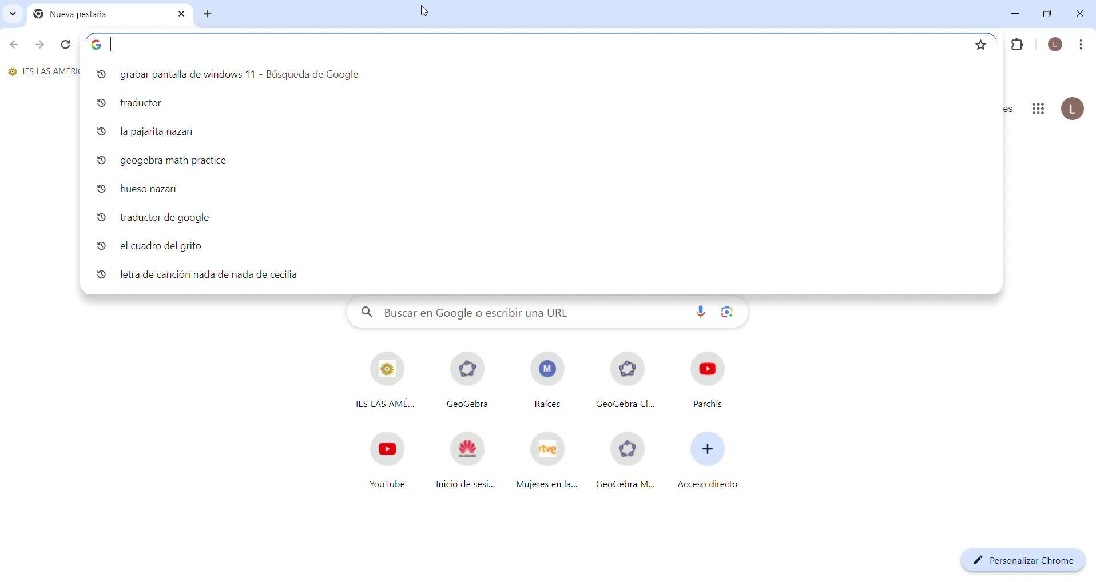Image resolution: width=1096 pixels, height=582 pixels.
Task: Reload the page
Action: [x=66, y=45]
